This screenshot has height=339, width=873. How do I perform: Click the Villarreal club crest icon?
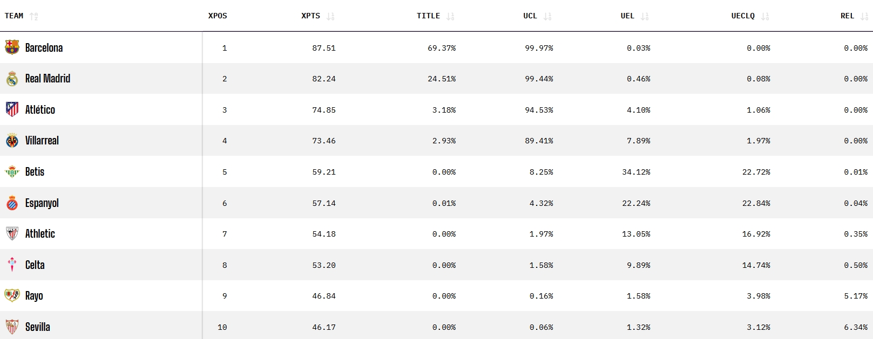click(x=12, y=141)
